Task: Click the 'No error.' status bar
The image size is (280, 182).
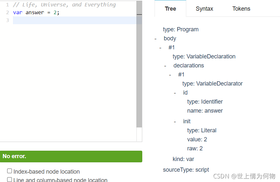Action: (x=71, y=156)
